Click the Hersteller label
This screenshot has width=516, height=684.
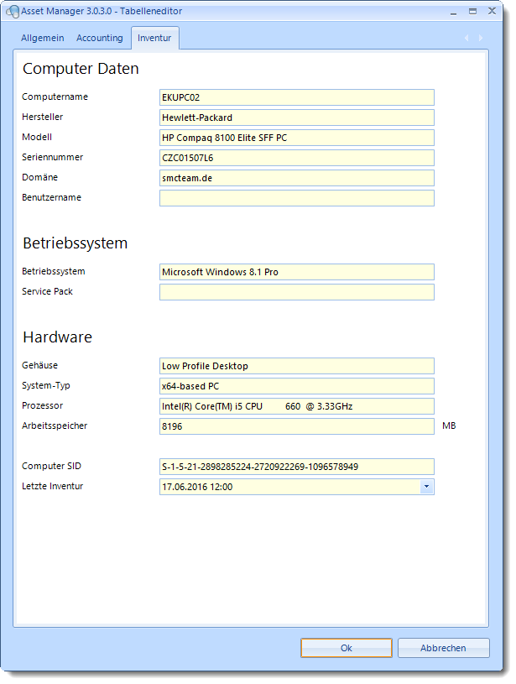coord(42,117)
